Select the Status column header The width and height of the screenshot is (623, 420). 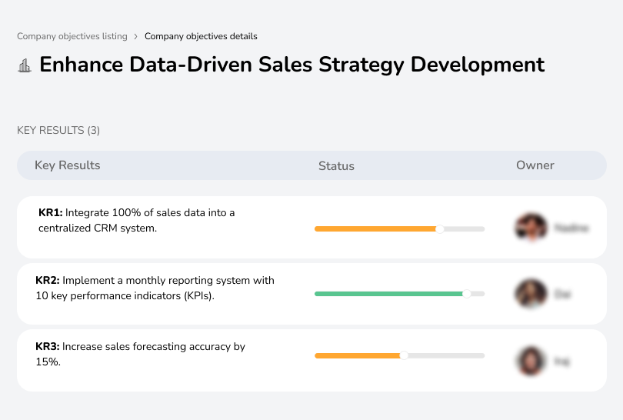[x=336, y=165]
